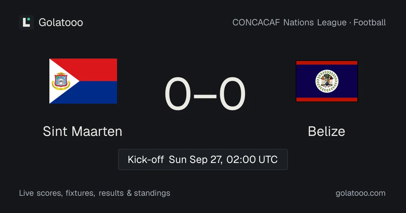Click Sint Maarten's score digit
Screen dimensions: 406x213
click(178, 94)
